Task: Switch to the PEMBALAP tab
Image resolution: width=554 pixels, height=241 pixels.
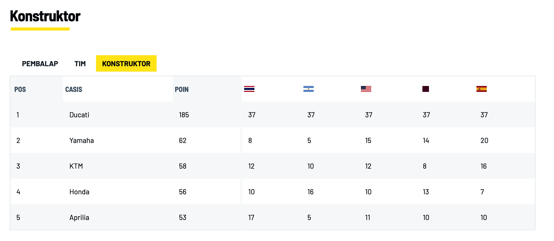Action: pos(40,64)
